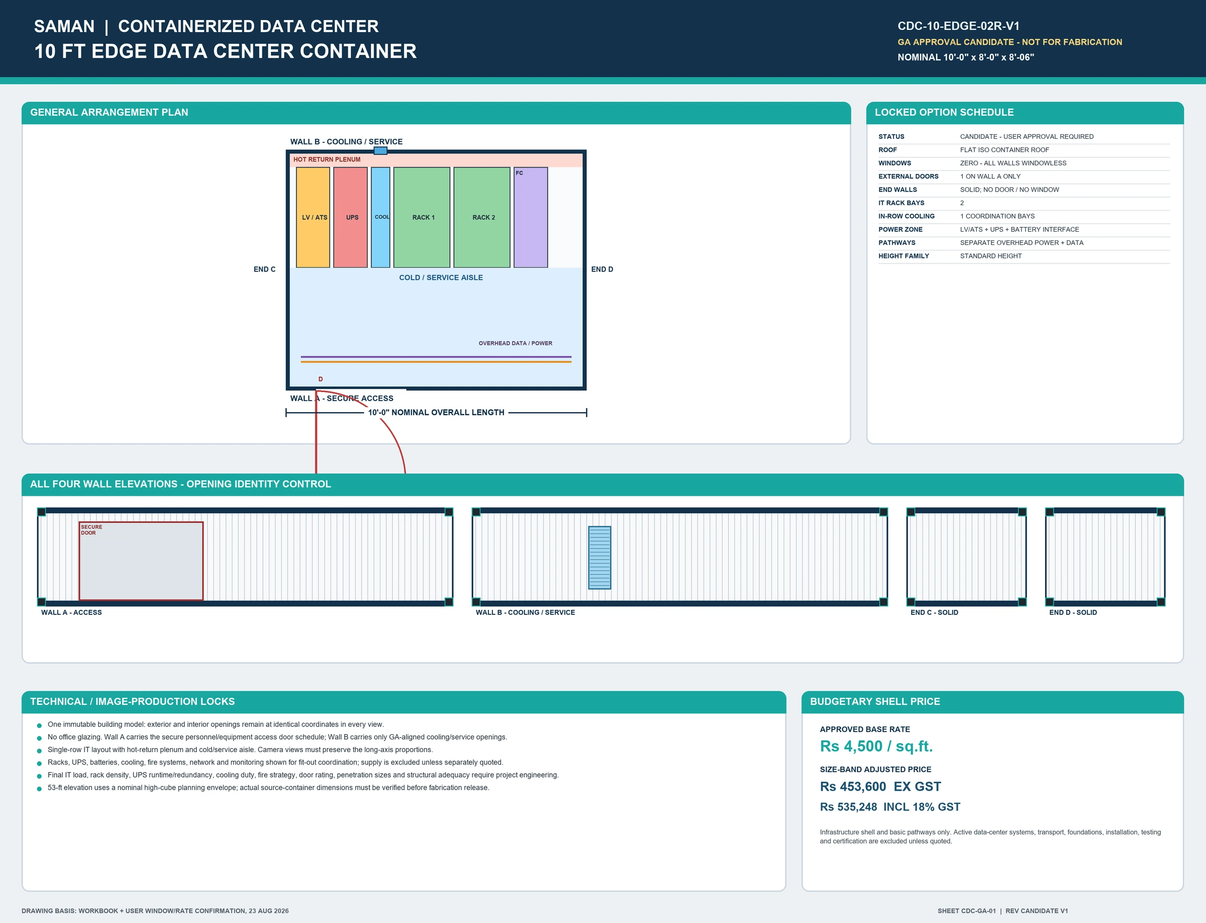Click the COLD / SERVICE AISLE label
1206x923 pixels.
(x=441, y=278)
